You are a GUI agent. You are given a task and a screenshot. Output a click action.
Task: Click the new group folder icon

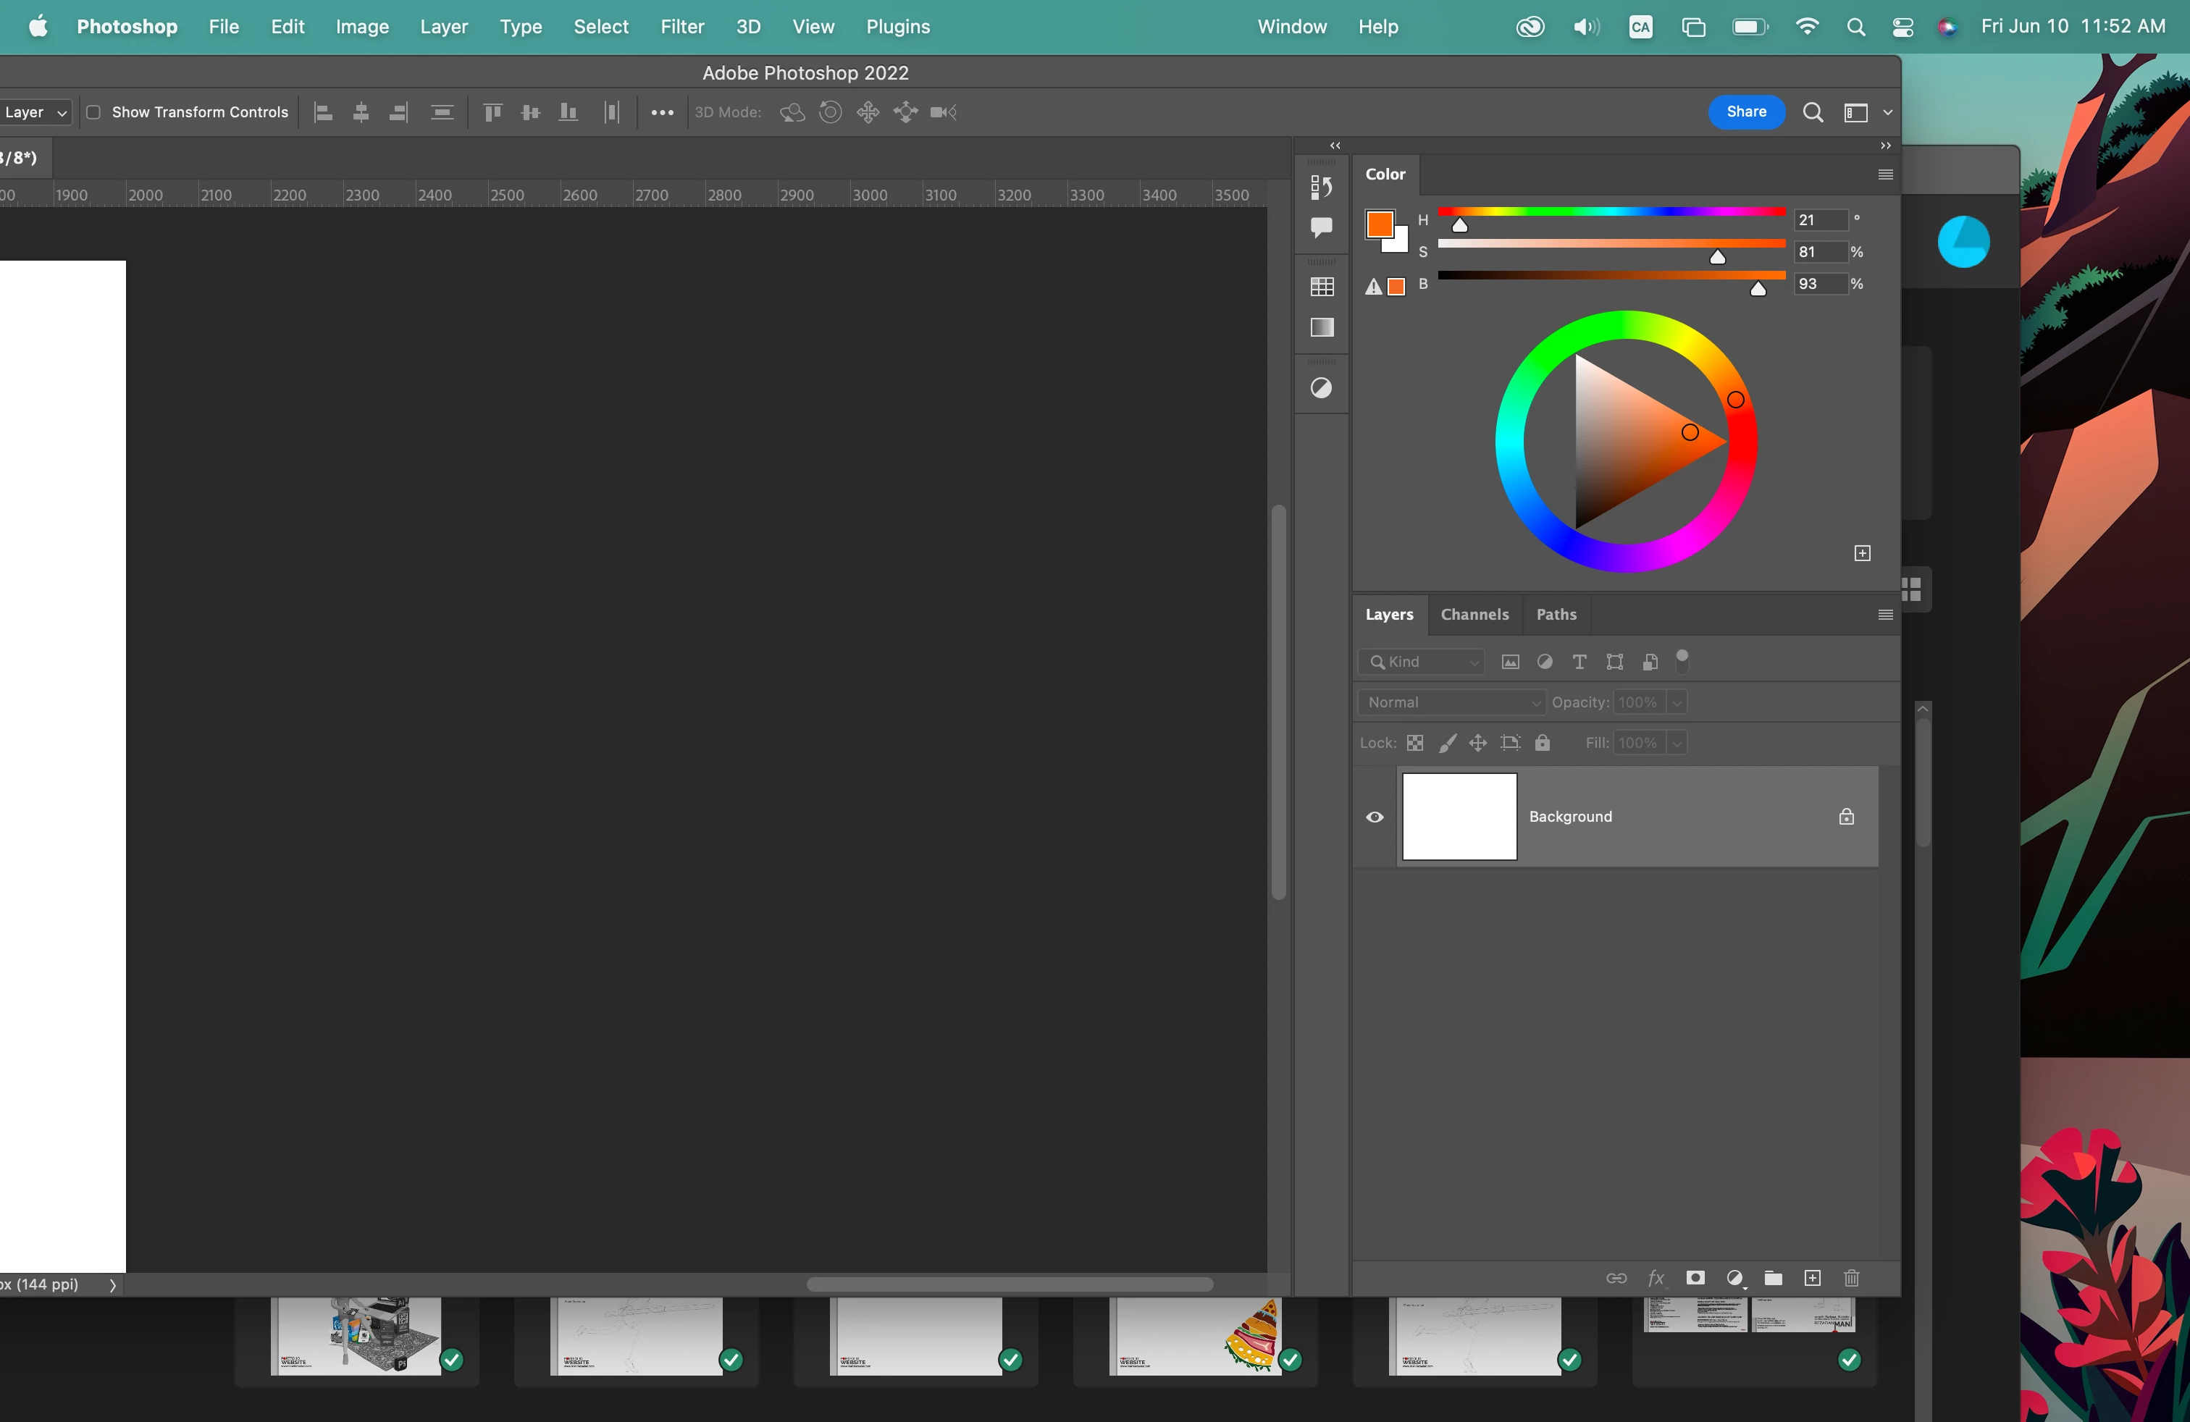click(x=1772, y=1278)
